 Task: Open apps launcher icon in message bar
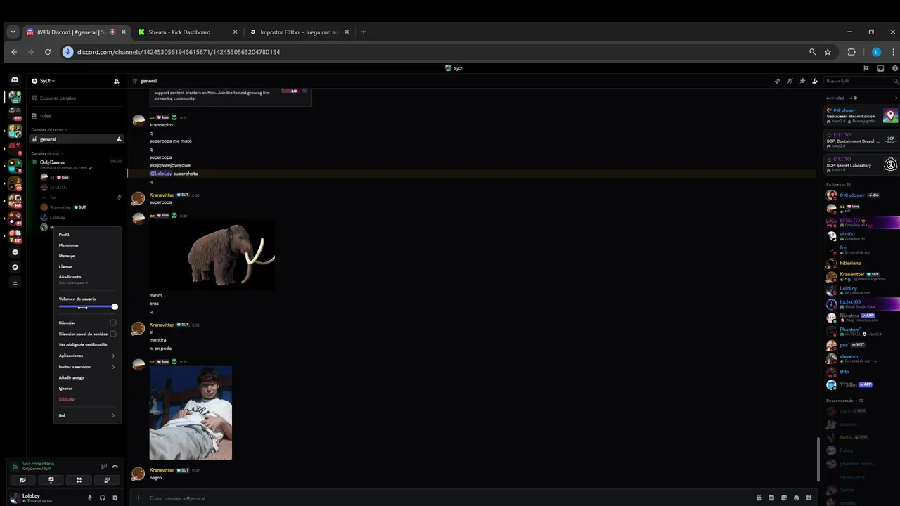(809, 498)
